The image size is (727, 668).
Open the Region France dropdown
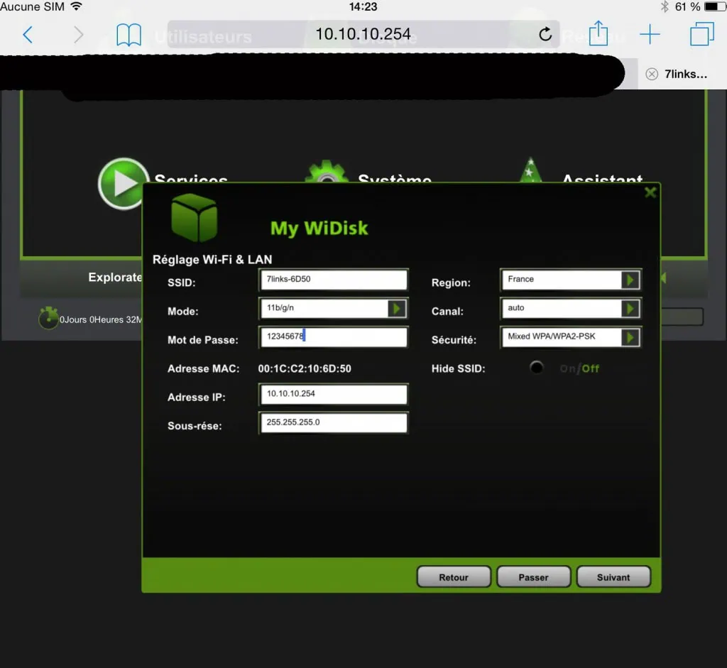click(629, 280)
